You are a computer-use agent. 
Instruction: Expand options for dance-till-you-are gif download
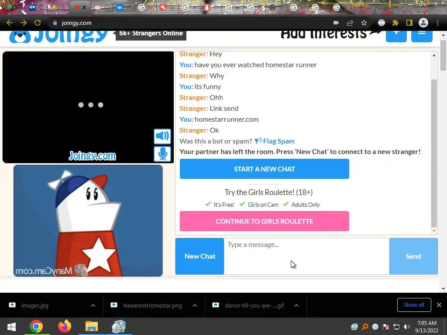(x=296, y=305)
